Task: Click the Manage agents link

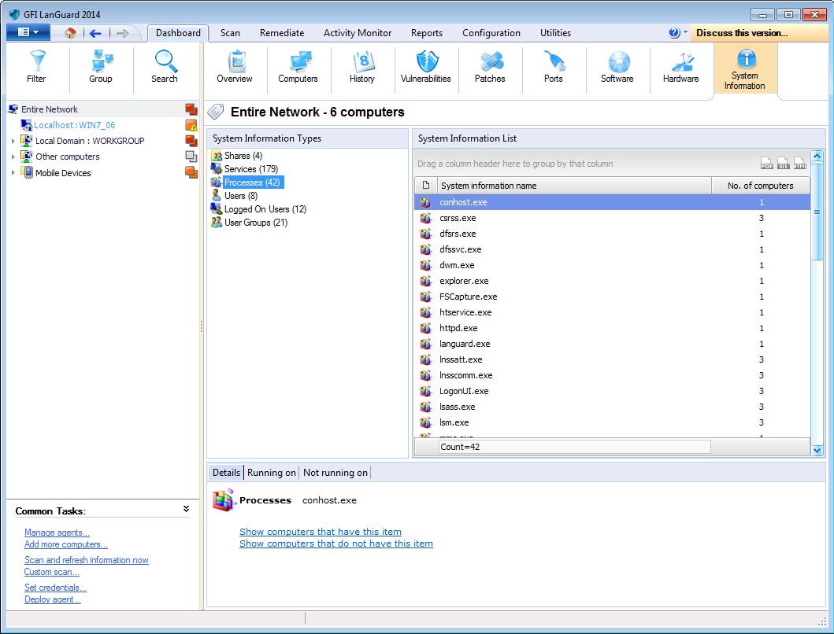Action: click(x=57, y=533)
